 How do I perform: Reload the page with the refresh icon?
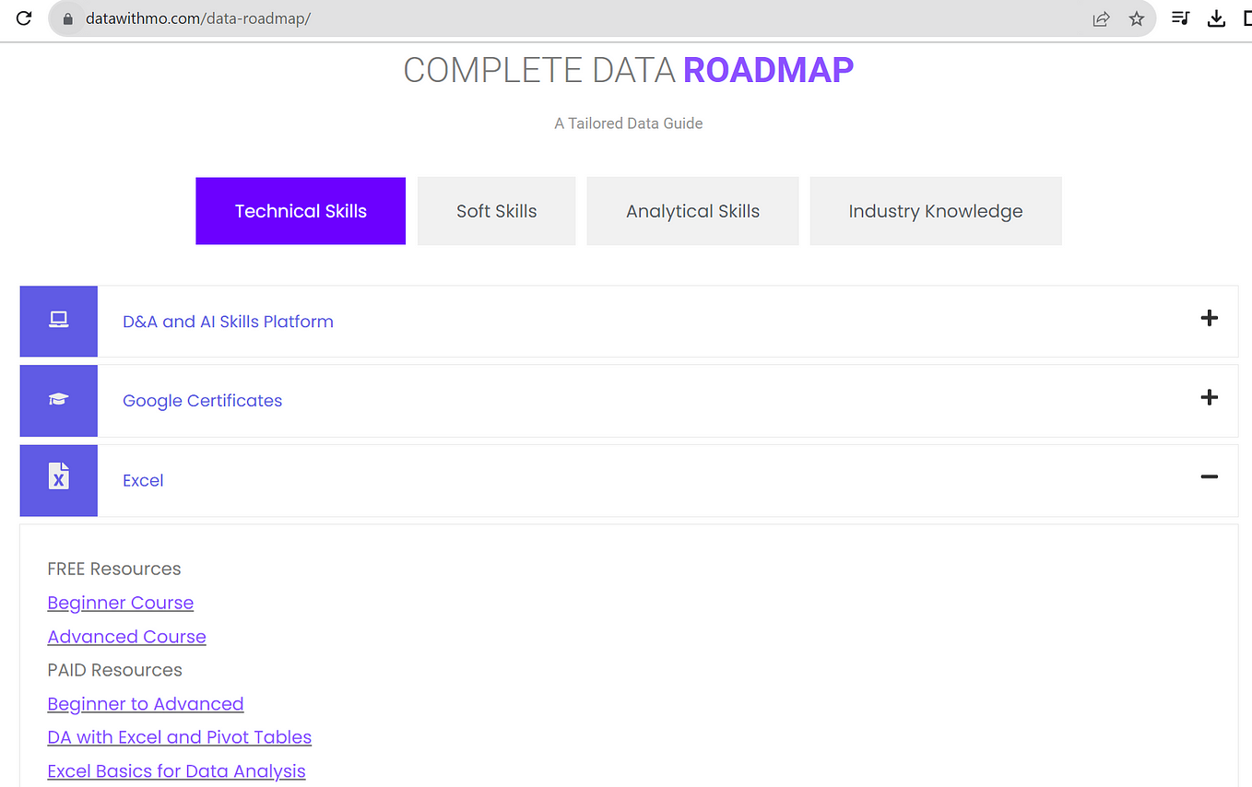pyautogui.click(x=24, y=18)
